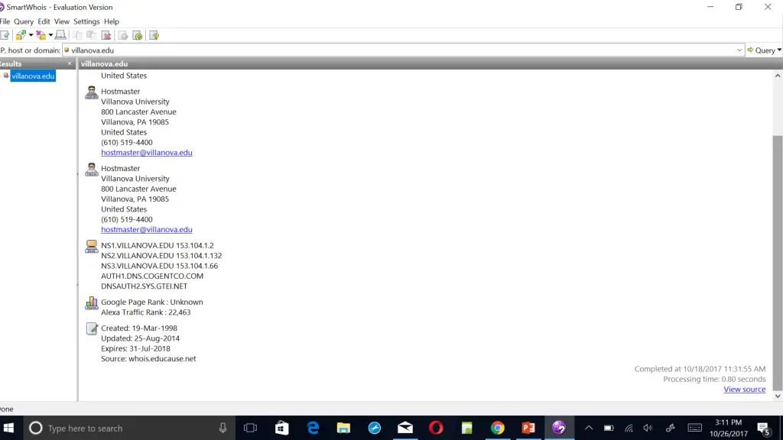Click the first Hostmaster contact person icon

(92, 92)
